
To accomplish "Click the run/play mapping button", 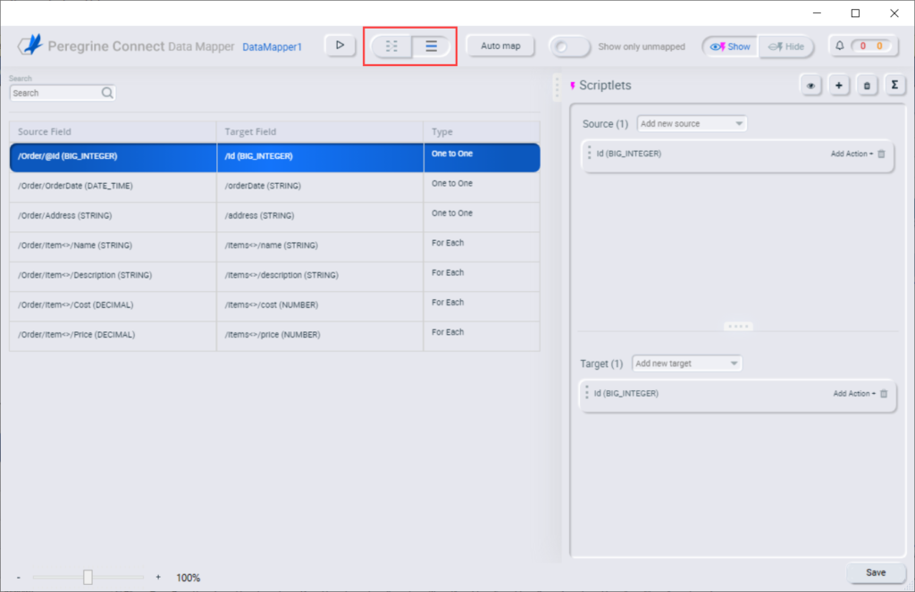I will tap(340, 46).
